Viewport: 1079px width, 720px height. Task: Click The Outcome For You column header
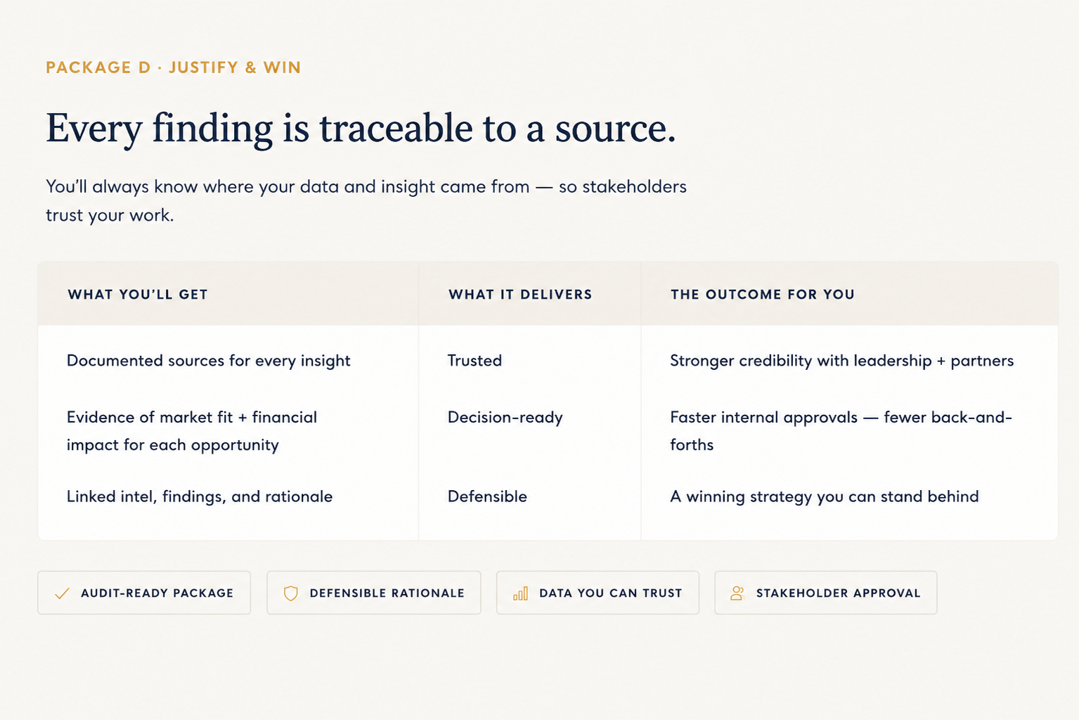(763, 295)
